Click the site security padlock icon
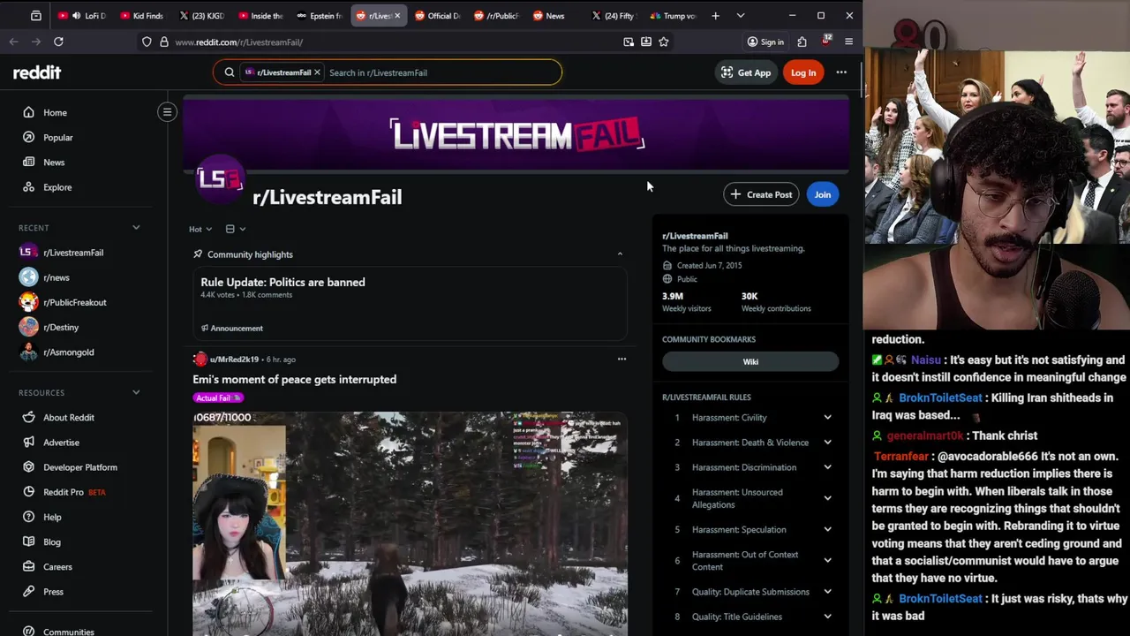The width and height of the screenshot is (1130, 636). [164, 42]
